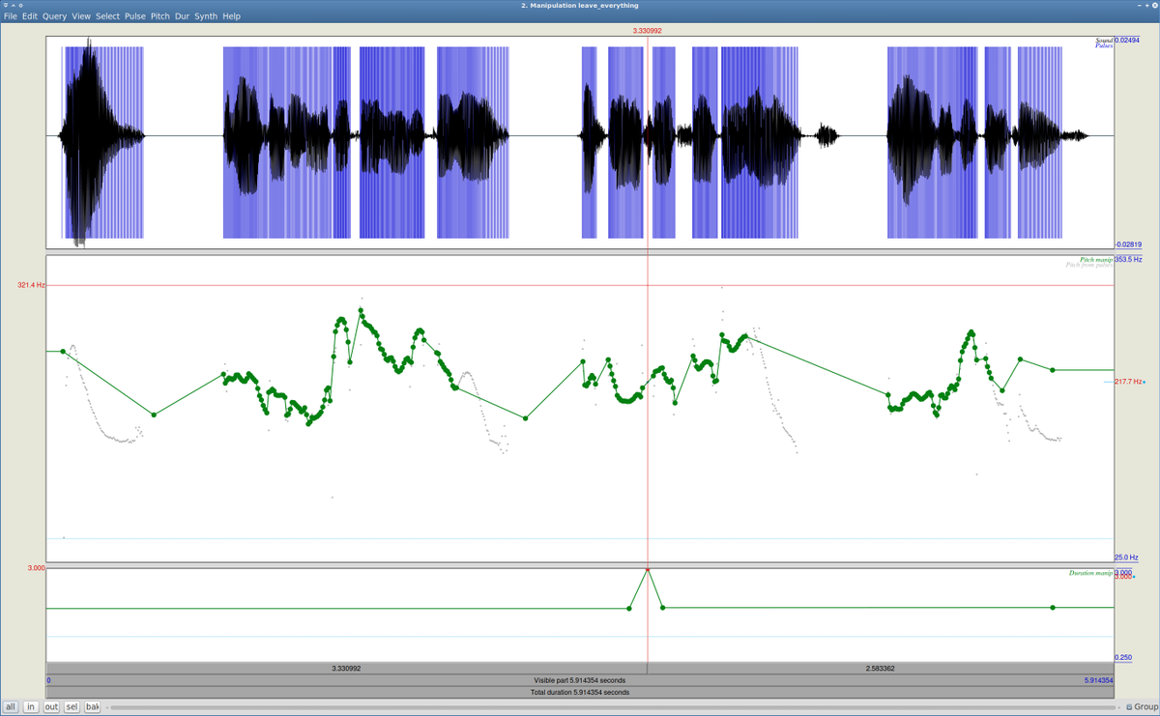Toggle the Group checkbox
This screenshot has height=716, width=1160.
coord(1141,707)
